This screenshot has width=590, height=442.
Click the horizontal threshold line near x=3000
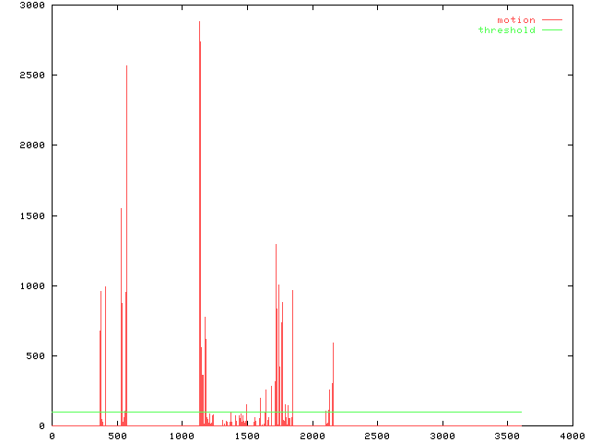click(442, 412)
